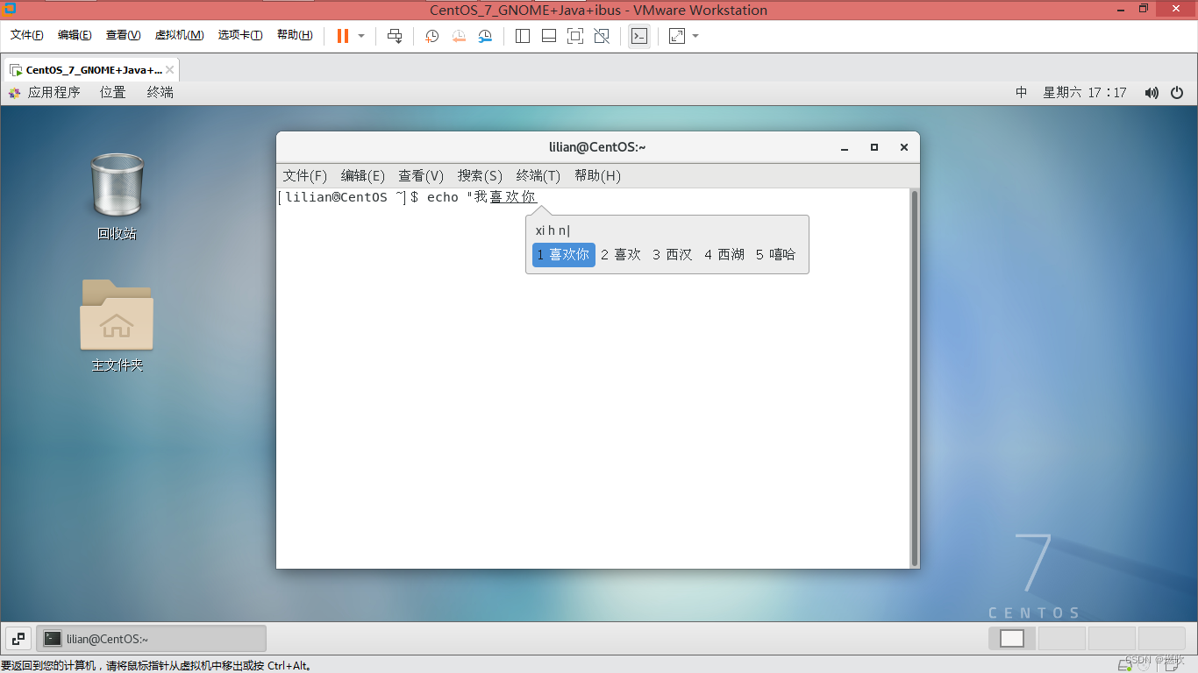
Task: Click the 中 input method indicator
Action: (x=1022, y=92)
